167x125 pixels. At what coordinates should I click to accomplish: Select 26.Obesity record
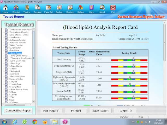tap(13, 95)
